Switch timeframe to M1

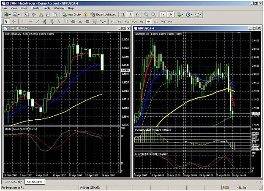pyautogui.click(x=113, y=22)
